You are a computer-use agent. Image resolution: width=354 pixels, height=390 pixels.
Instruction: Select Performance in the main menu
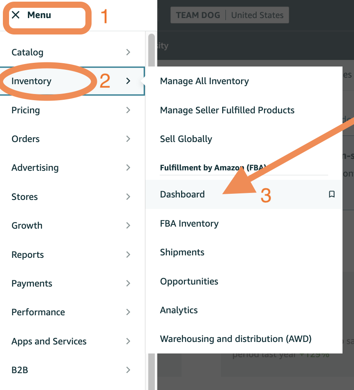[38, 312]
